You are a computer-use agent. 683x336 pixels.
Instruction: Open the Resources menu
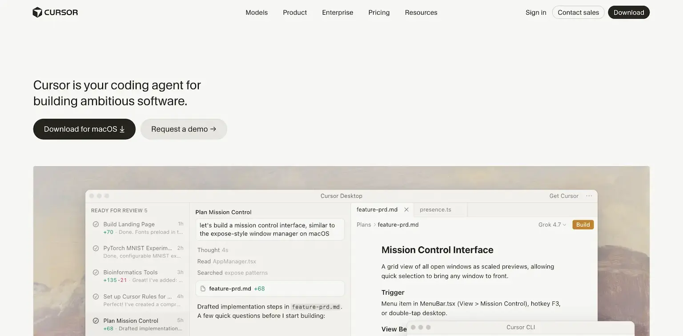(421, 12)
